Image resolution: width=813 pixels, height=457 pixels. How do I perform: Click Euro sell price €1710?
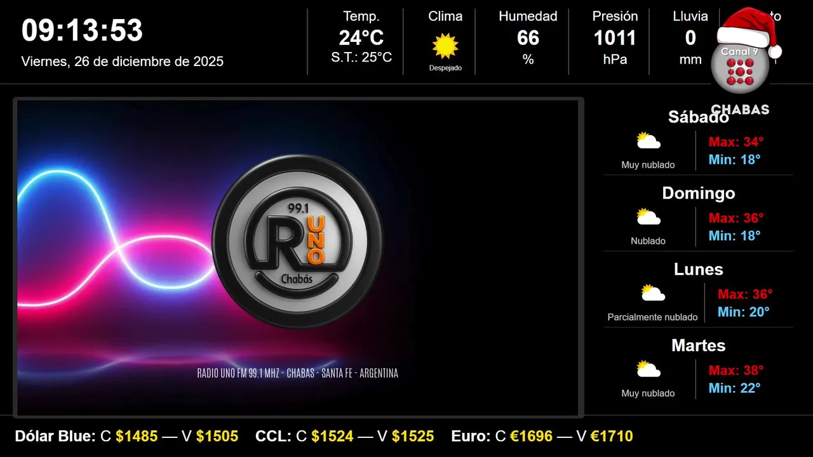click(612, 436)
